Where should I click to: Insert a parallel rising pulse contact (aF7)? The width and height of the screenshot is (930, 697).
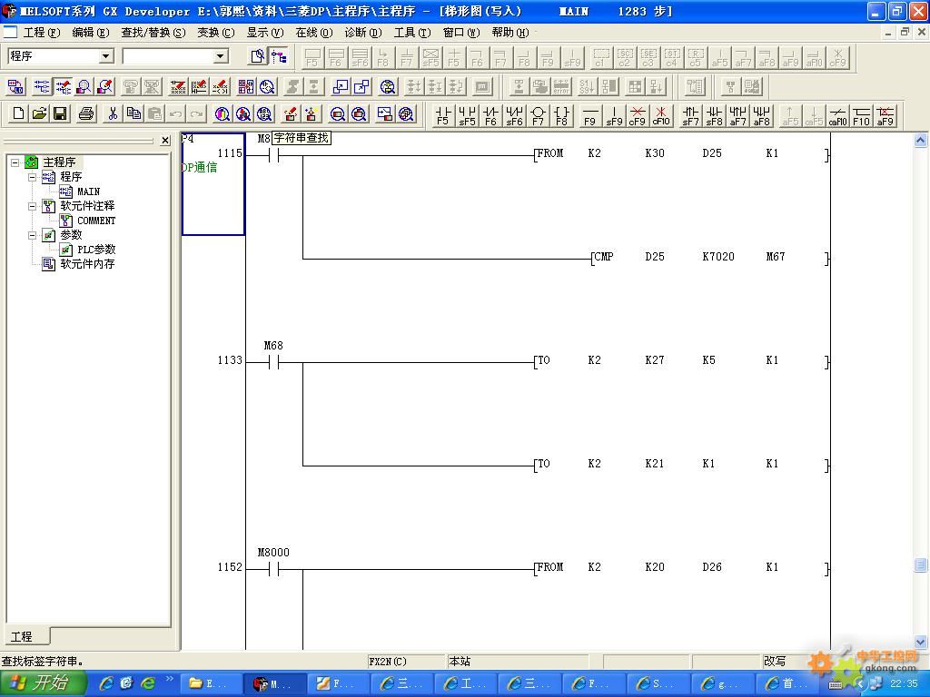[x=737, y=115]
